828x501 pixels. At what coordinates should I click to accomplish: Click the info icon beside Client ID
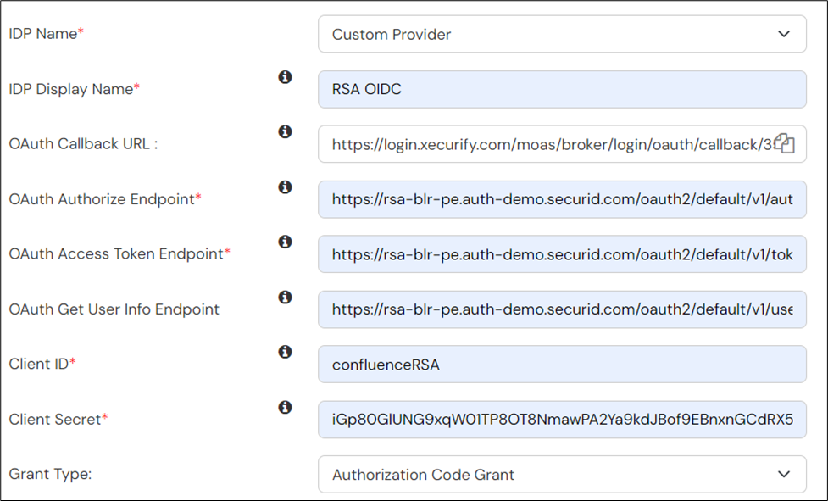click(x=285, y=352)
